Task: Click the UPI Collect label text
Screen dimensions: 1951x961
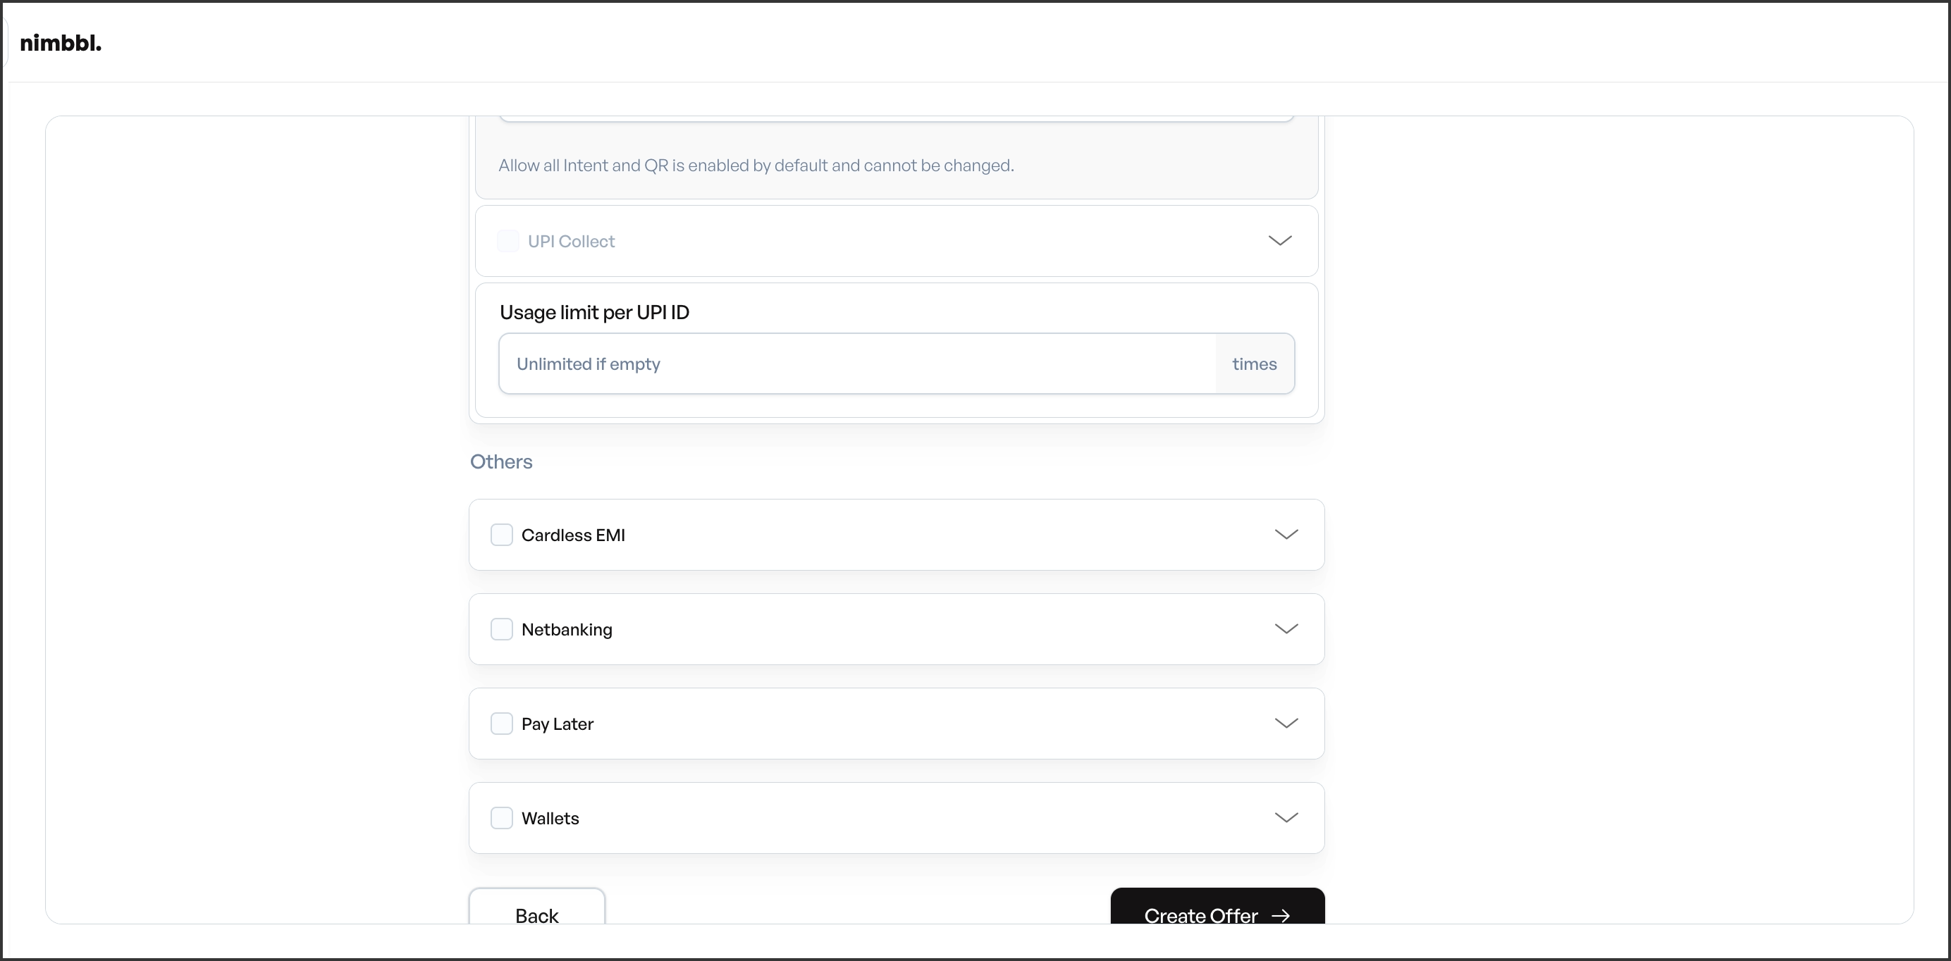Action: tap(571, 241)
